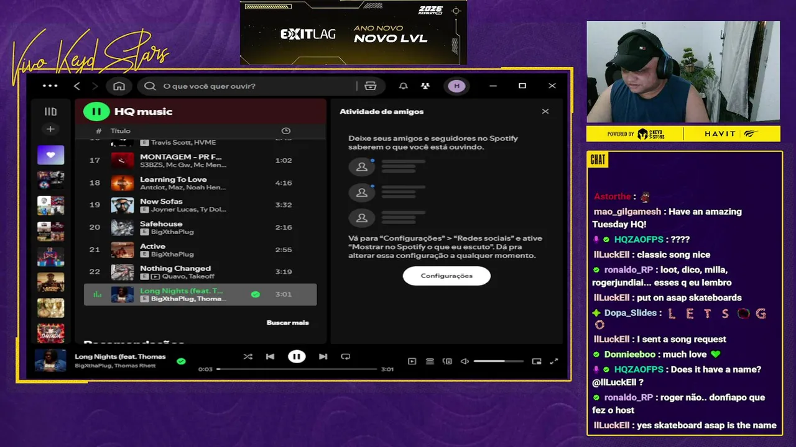Open connect to a device icon

click(x=447, y=361)
